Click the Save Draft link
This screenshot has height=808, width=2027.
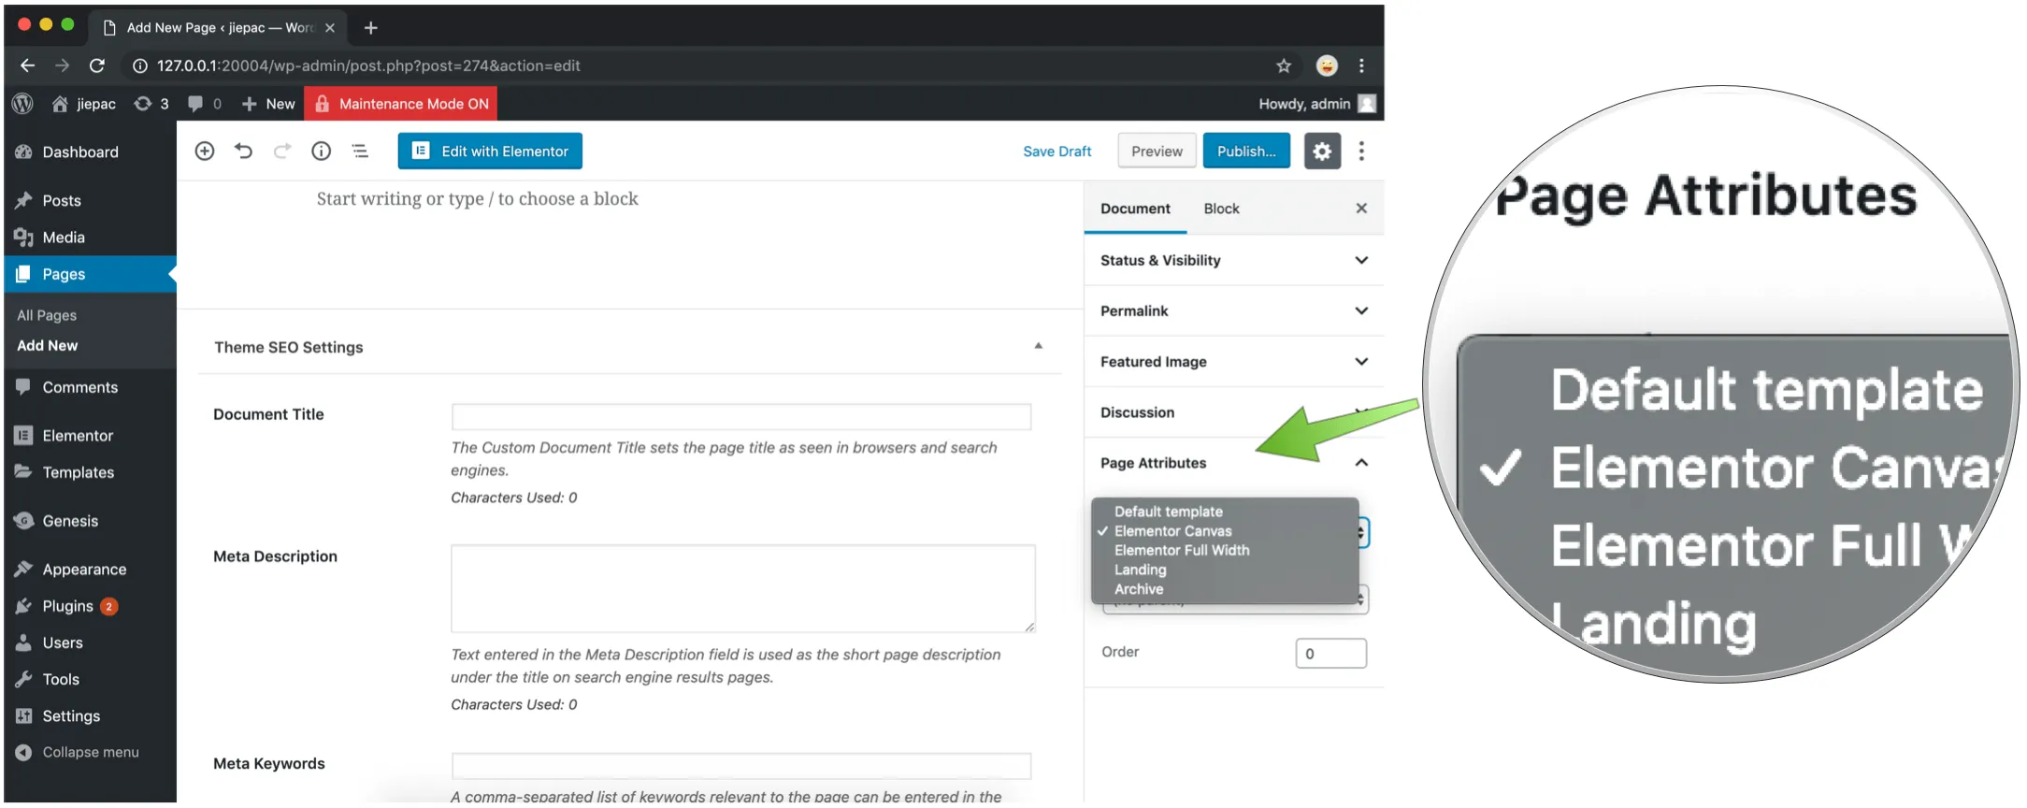(x=1057, y=151)
